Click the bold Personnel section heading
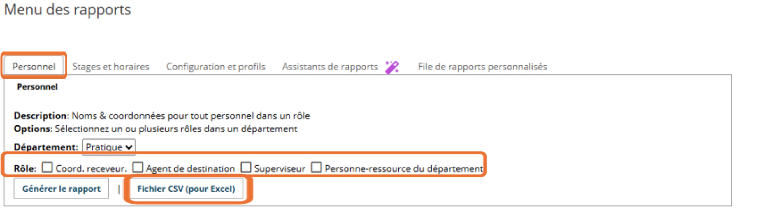This screenshot has height=224, width=759. (37, 87)
